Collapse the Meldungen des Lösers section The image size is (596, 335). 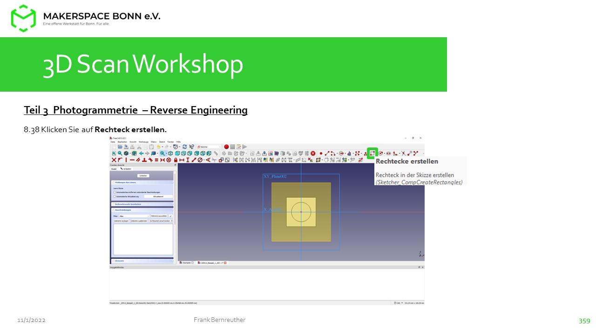[143, 182]
